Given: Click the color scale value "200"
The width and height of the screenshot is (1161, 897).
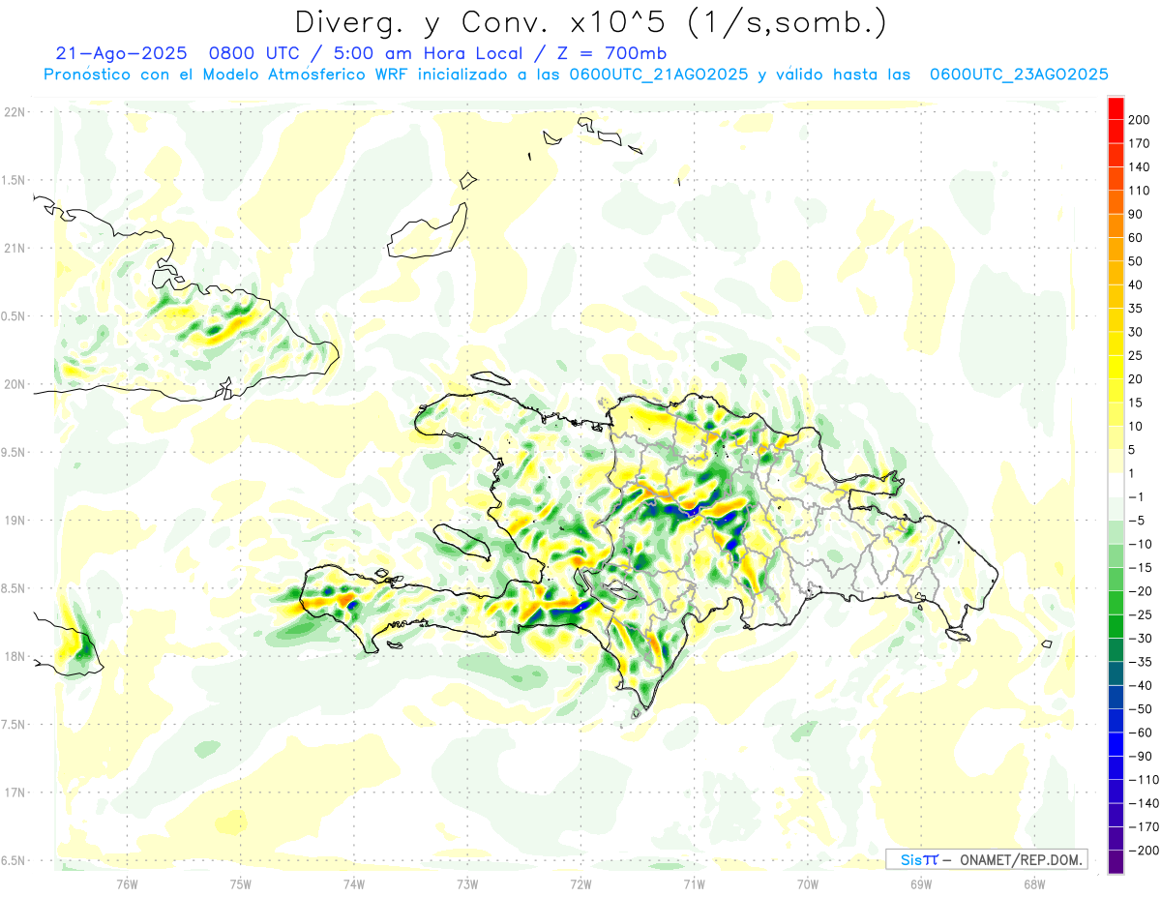Looking at the screenshot, I should [1140, 120].
